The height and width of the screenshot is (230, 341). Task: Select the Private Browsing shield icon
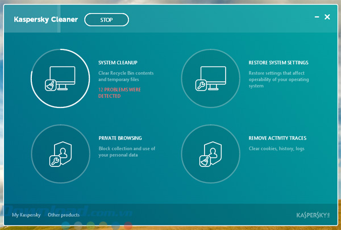point(60,154)
